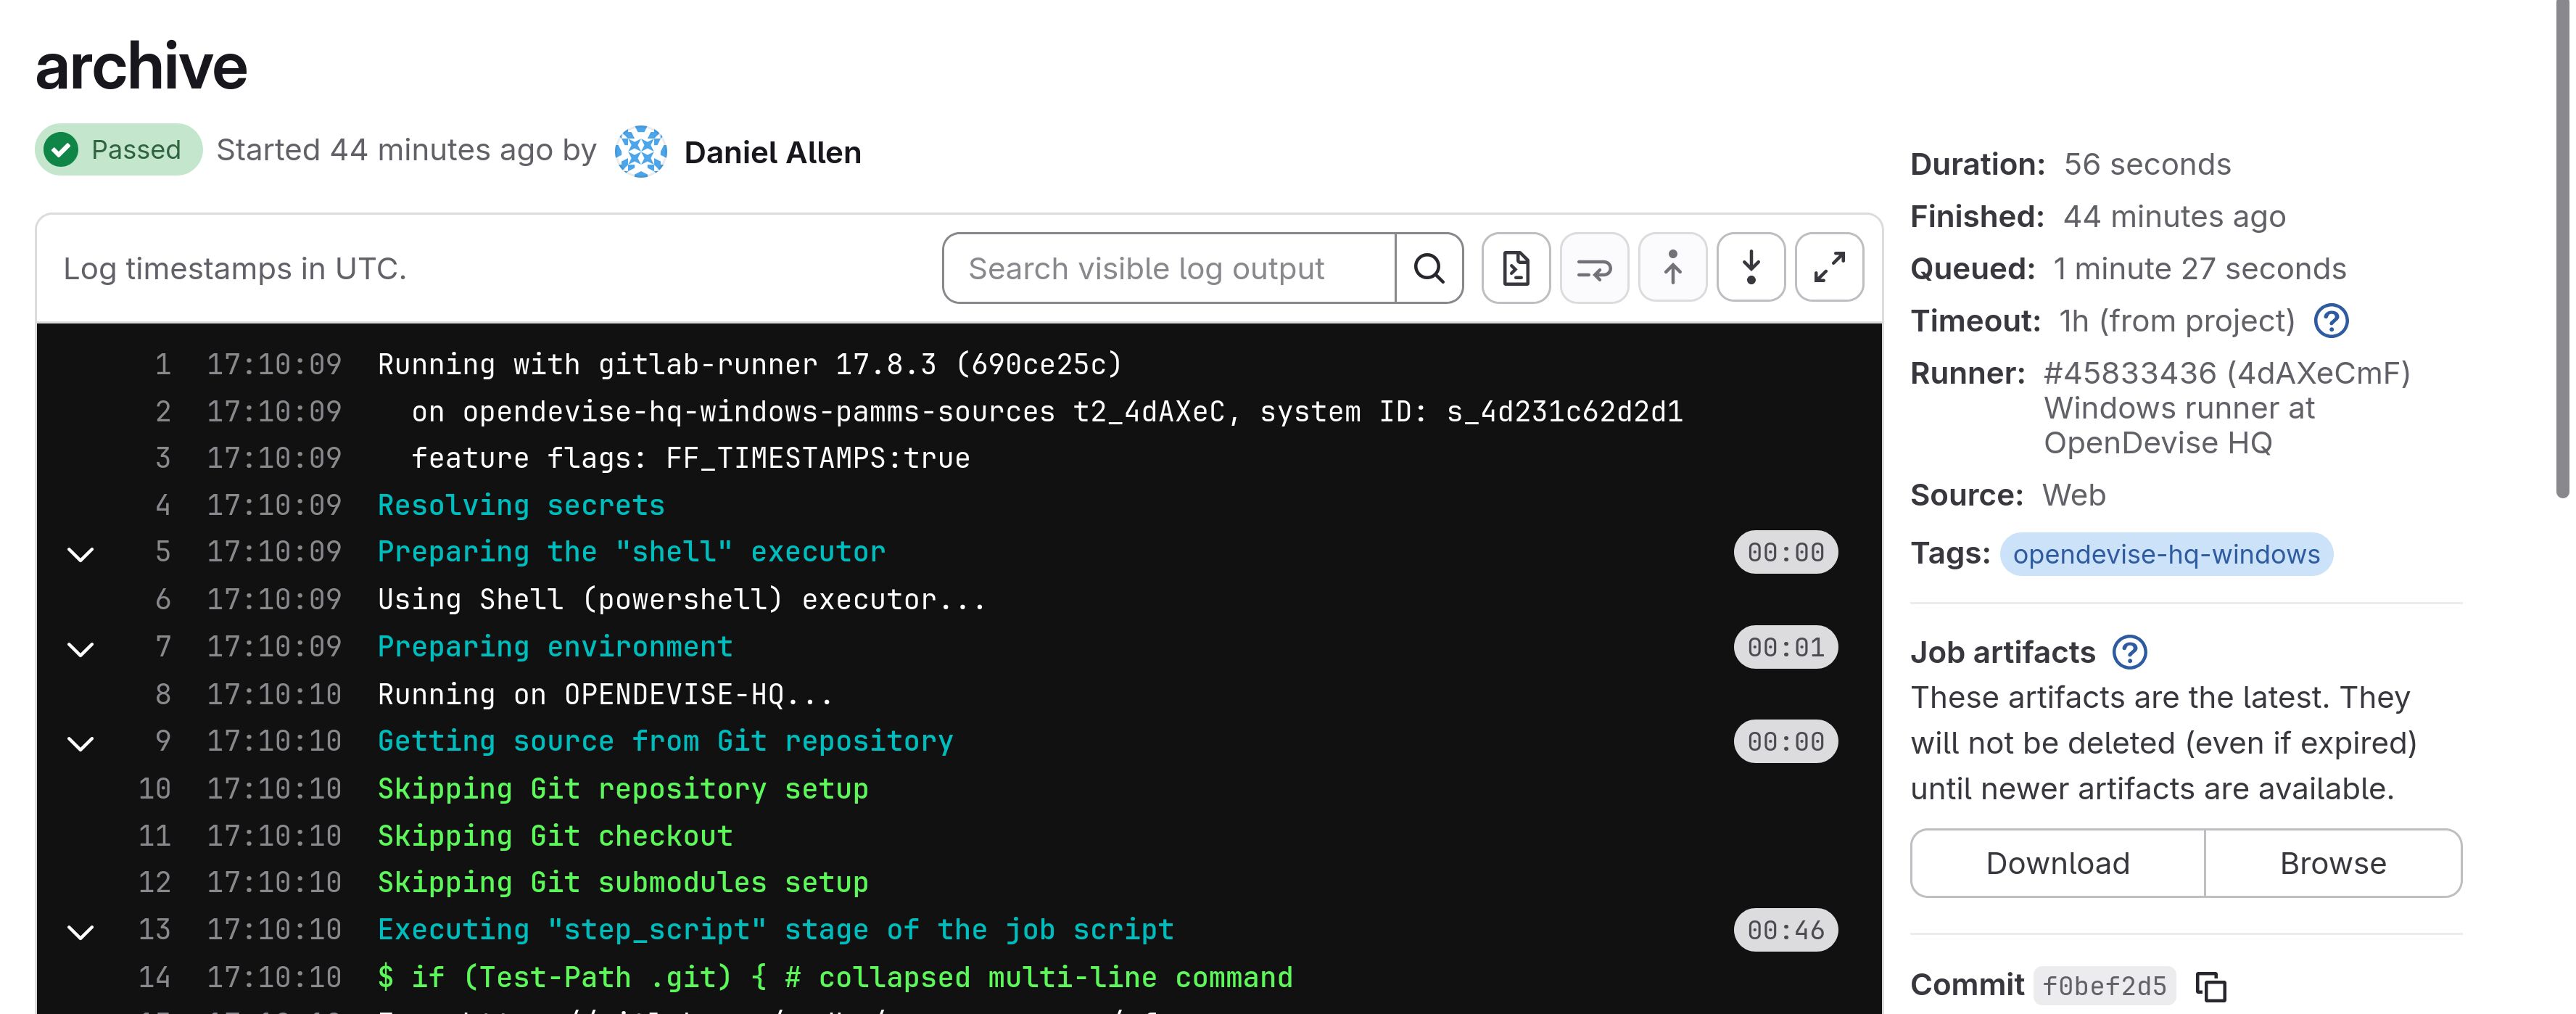2576x1014 pixels.
Task: Click Daniel Allen's avatar
Action: [x=641, y=152]
